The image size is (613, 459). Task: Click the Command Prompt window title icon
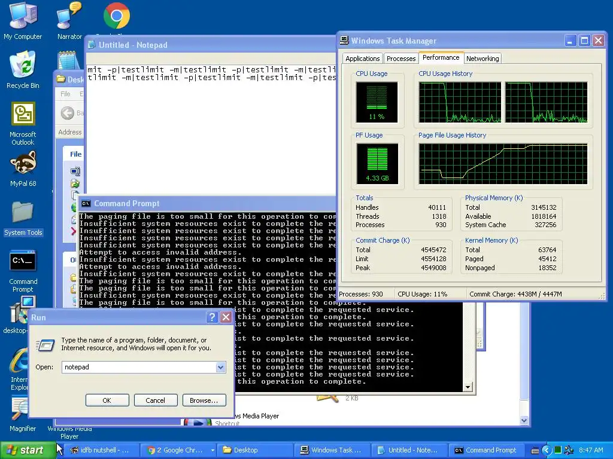(x=86, y=203)
